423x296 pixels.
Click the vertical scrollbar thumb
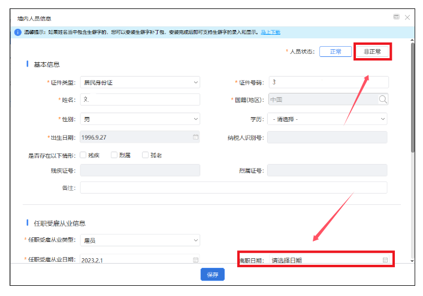tap(412, 97)
